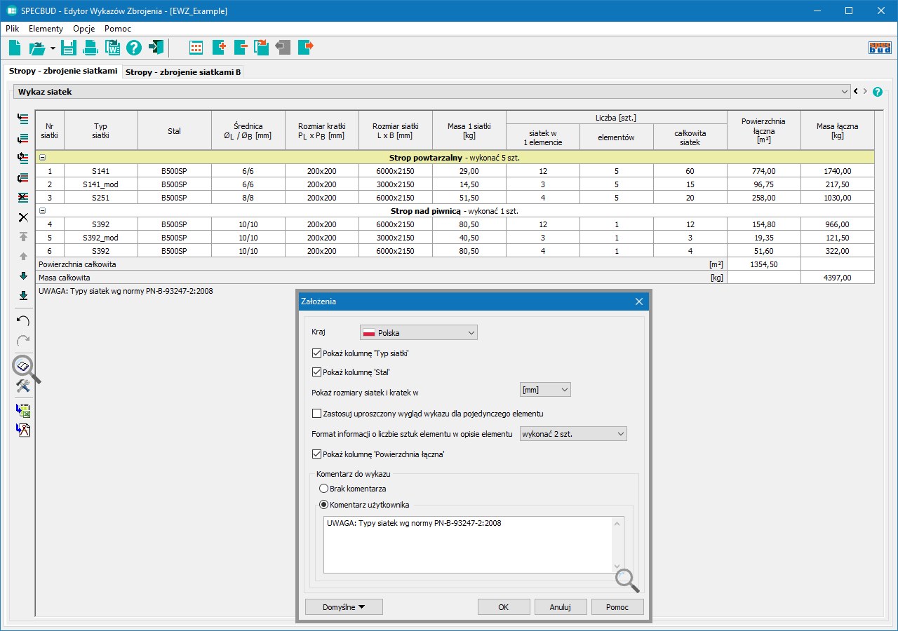Open the Elementy menu
898x631 pixels.
click(46, 29)
